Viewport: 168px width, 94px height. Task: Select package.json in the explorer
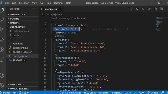[23, 56]
